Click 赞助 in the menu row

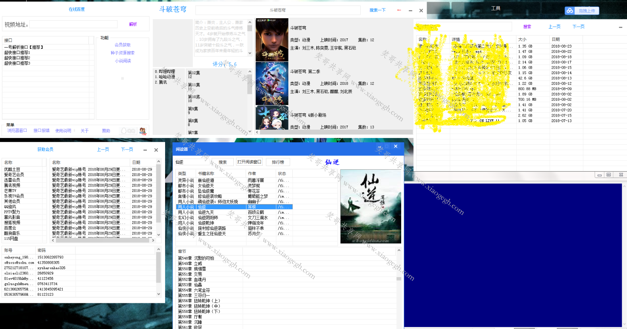106,130
